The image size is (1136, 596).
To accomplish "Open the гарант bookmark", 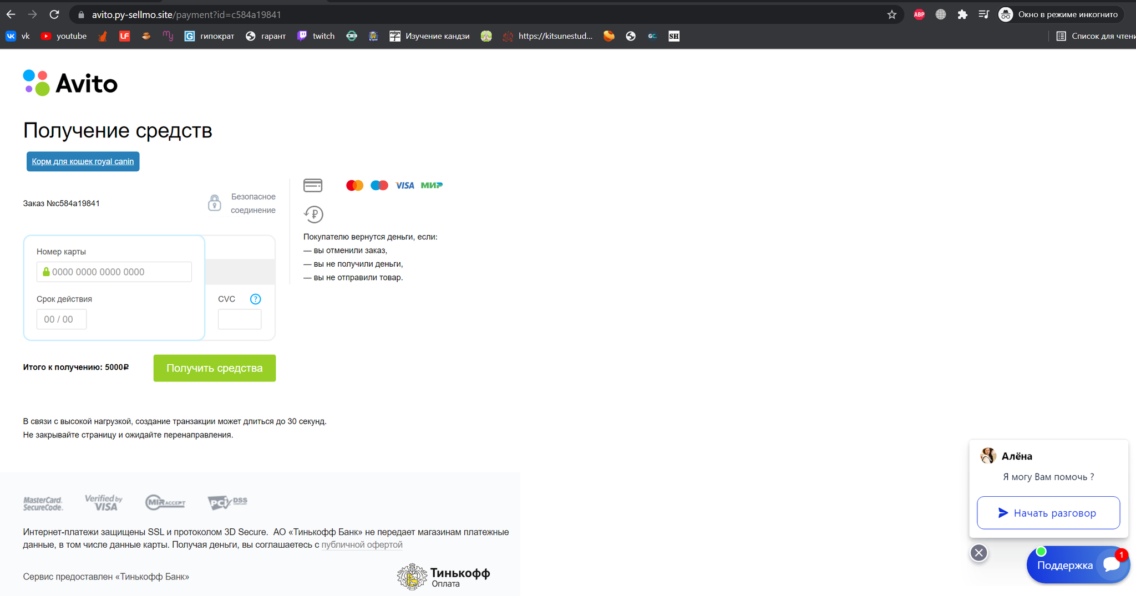I will pyautogui.click(x=266, y=36).
